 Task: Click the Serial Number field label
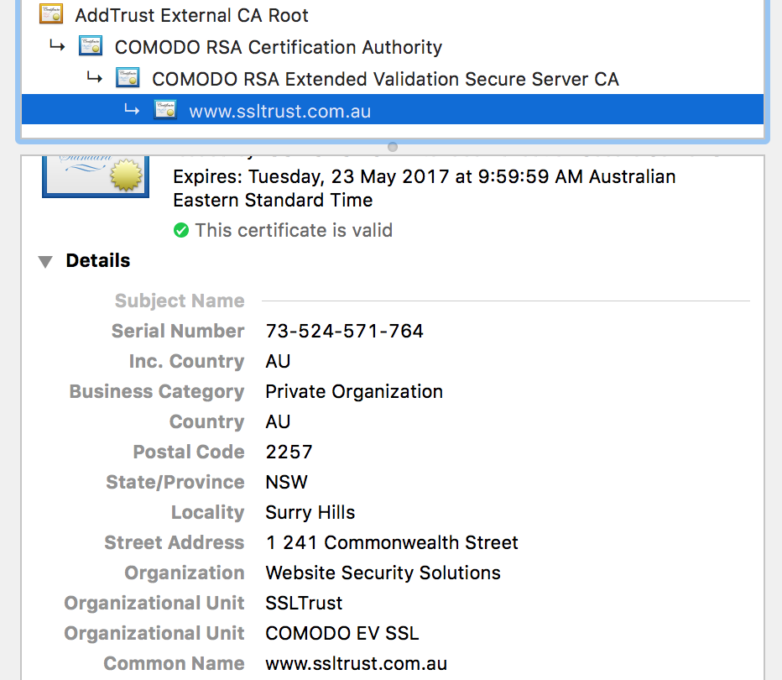tap(178, 331)
